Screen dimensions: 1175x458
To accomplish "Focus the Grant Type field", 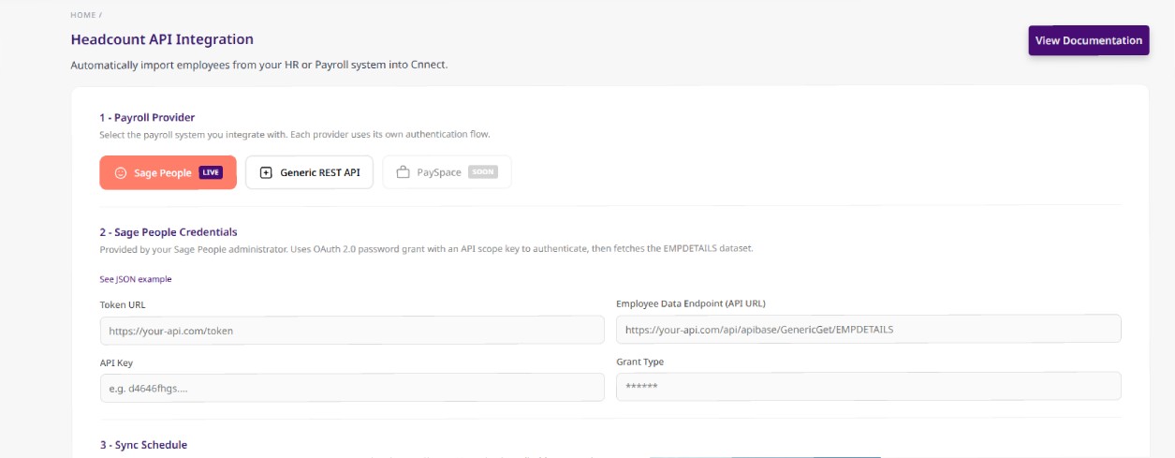I will point(869,386).
